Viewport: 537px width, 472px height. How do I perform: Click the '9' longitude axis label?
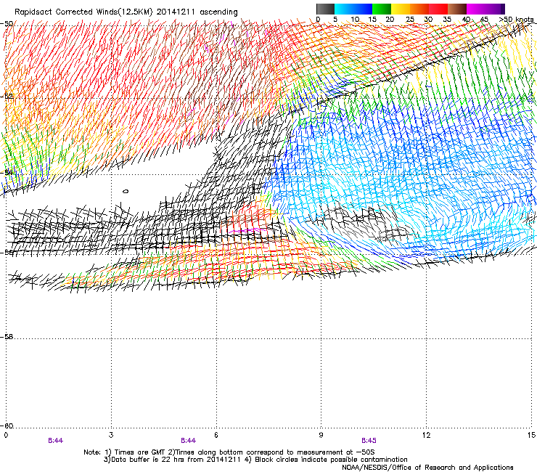[x=321, y=435]
